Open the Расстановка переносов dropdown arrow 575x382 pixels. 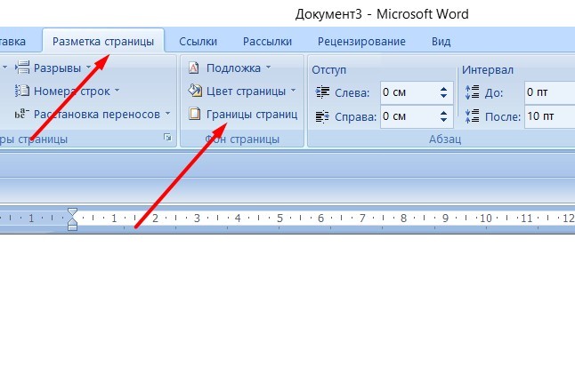167,114
